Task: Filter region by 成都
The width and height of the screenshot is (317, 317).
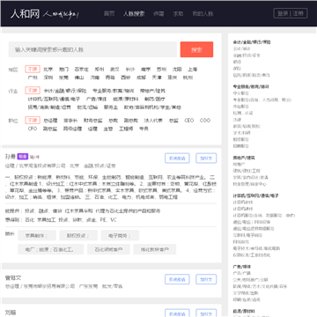Action: [141, 77]
